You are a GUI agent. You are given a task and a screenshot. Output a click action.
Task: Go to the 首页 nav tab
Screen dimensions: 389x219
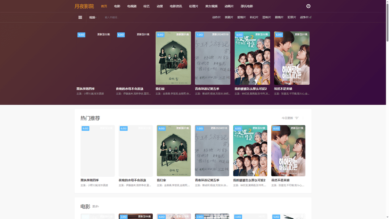pyautogui.click(x=104, y=6)
